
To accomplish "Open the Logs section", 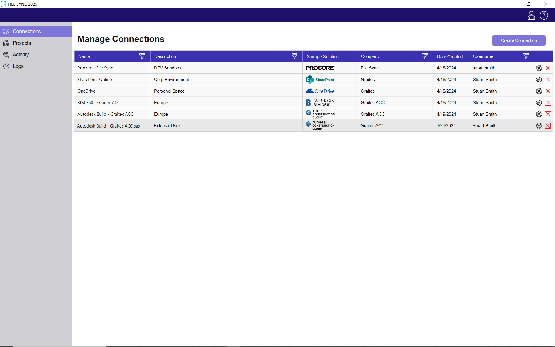I will pos(18,66).
